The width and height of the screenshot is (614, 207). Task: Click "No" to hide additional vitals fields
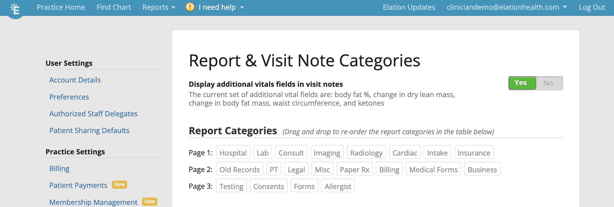pos(548,83)
